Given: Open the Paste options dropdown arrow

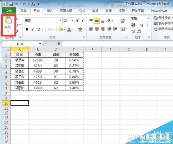Looking at the screenshot, I should tap(8, 31).
